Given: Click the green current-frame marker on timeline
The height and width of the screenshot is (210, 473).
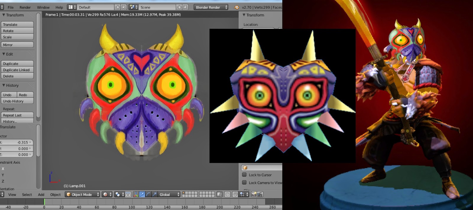Looking at the screenshot, I should [x=44, y=202].
